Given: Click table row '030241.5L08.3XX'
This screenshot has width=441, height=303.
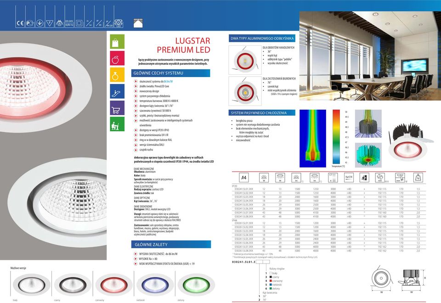Looking at the screenshot, I should coord(329,217).
